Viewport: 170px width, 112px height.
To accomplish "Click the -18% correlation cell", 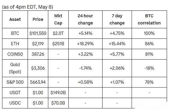I will pyautogui.click(x=149, y=68).
